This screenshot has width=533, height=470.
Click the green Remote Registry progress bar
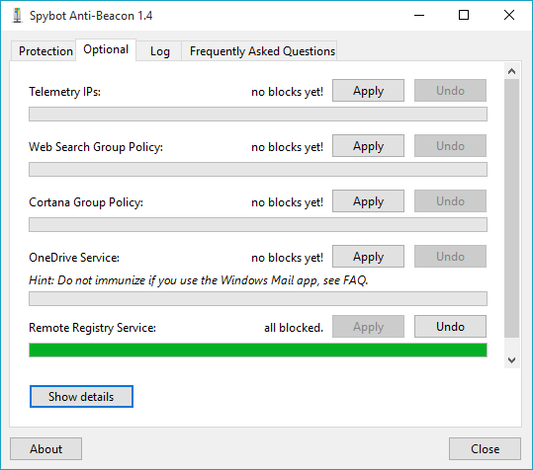click(258, 350)
